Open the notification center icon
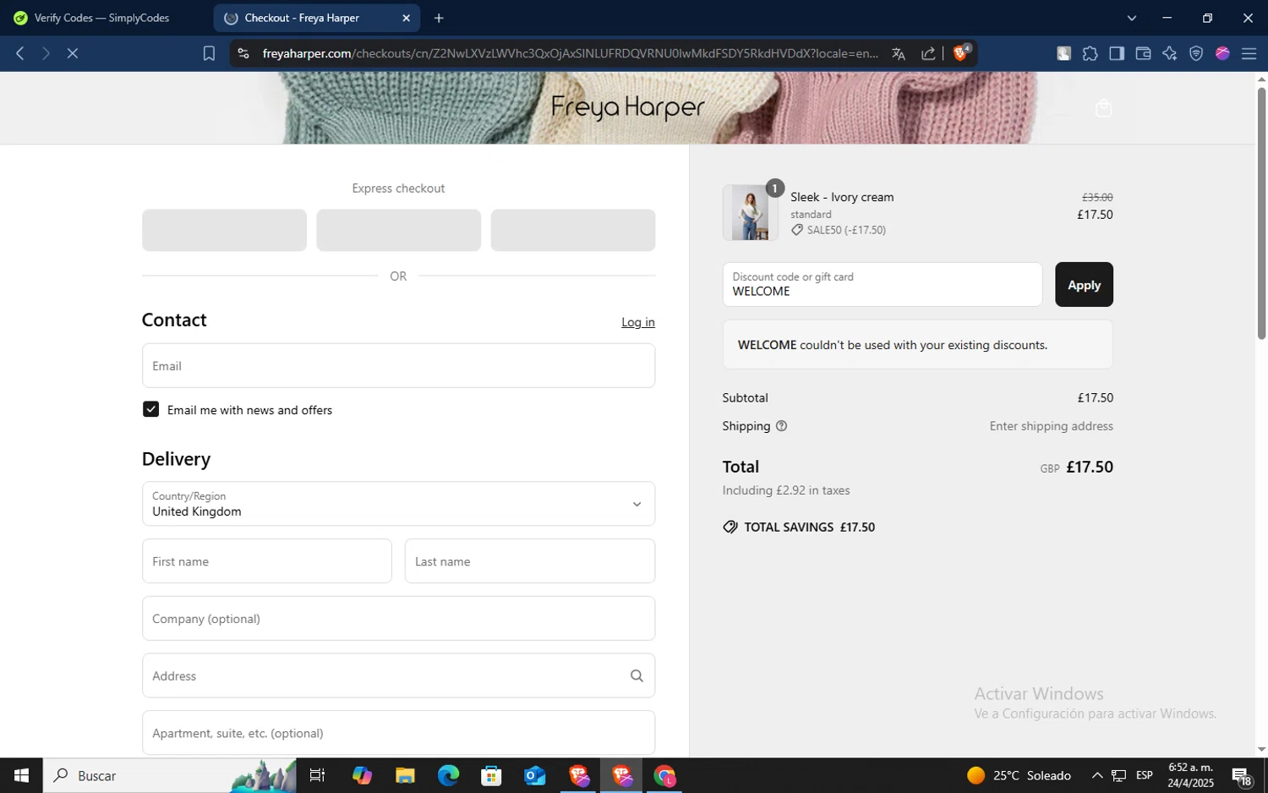1268x793 pixels. [x=1242, y=775]
